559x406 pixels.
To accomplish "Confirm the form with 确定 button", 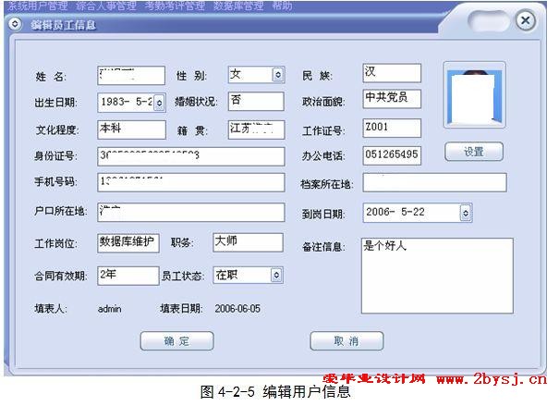I will (176, 341).
